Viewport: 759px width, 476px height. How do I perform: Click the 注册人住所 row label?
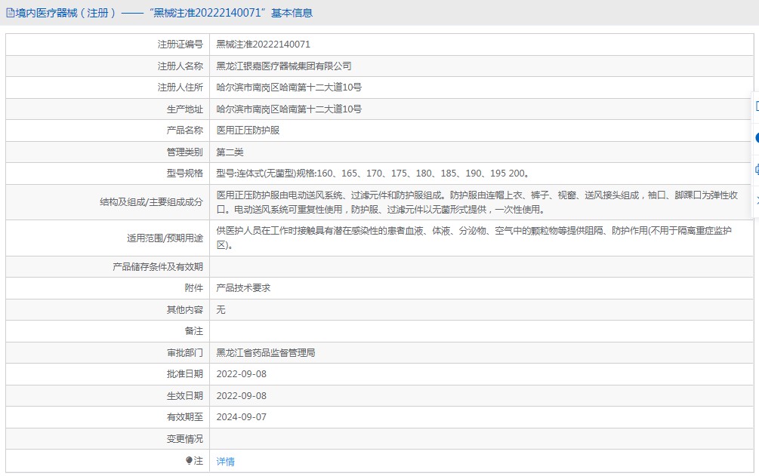[x=180, y=88]
